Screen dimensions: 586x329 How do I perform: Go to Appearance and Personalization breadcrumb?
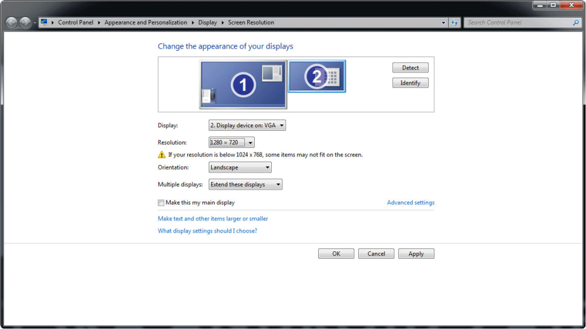tap(145, 23)
